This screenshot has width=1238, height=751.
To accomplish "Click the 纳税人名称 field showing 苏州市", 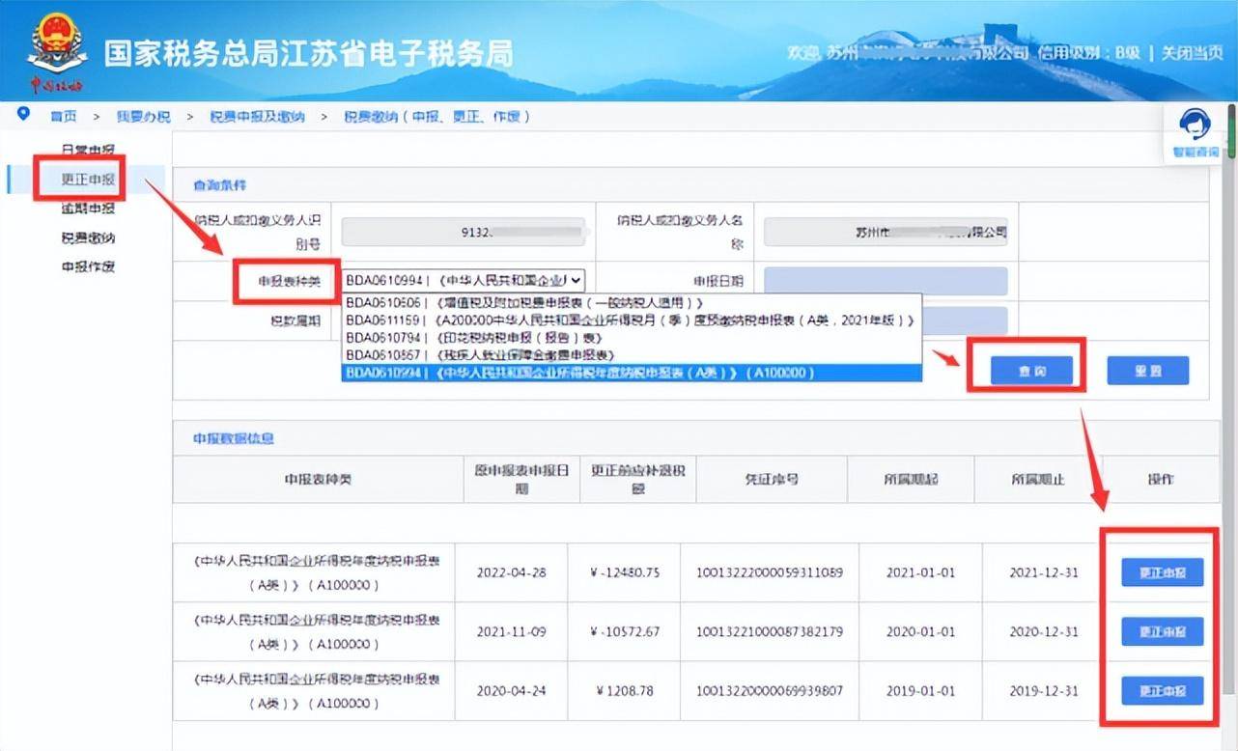I will pyautogui.click(x=886, y=232).
